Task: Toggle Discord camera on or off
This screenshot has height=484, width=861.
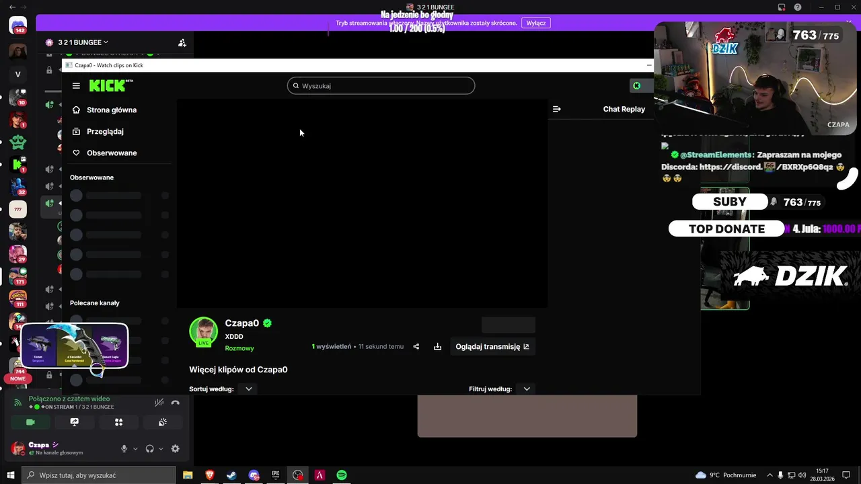Action: [30, 422]
